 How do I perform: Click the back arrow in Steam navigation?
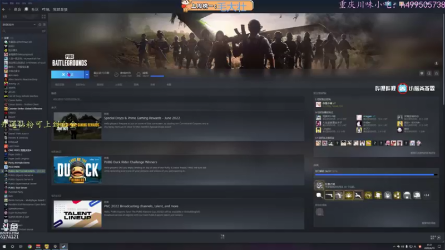click(3, 9)
